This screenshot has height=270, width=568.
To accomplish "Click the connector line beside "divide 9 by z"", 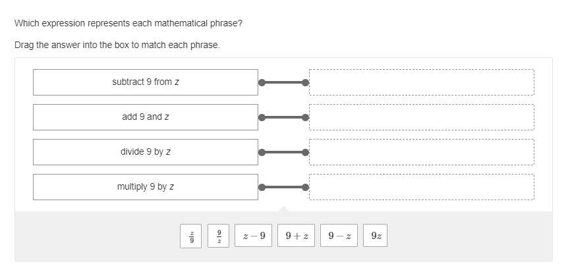I will (283, 152).
